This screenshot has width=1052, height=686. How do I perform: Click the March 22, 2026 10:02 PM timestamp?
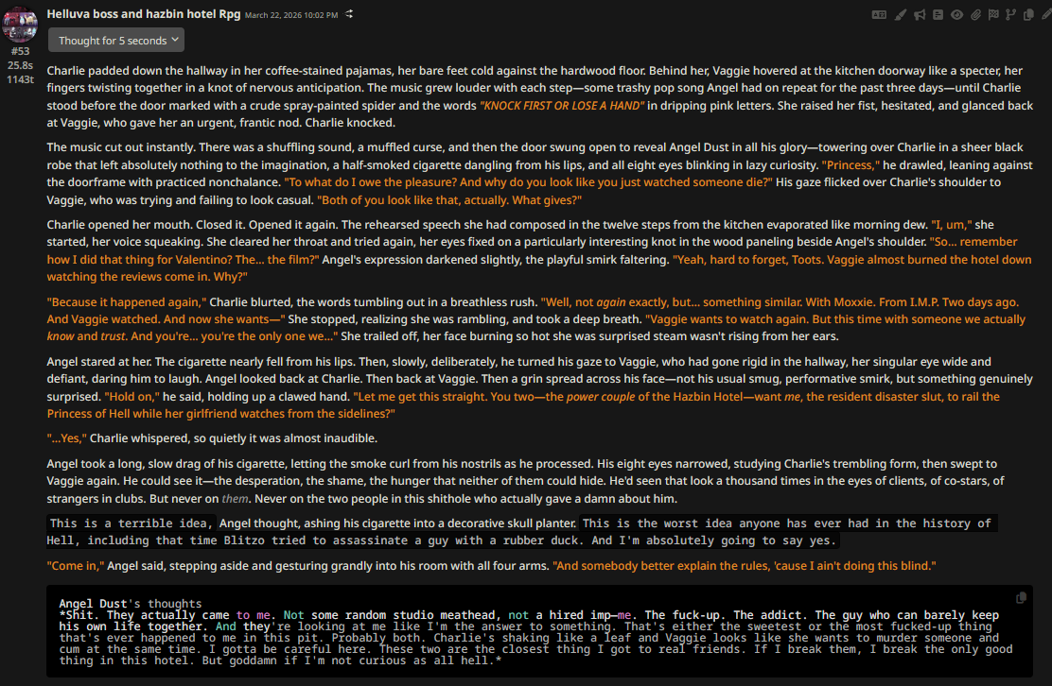click(291, 15)
